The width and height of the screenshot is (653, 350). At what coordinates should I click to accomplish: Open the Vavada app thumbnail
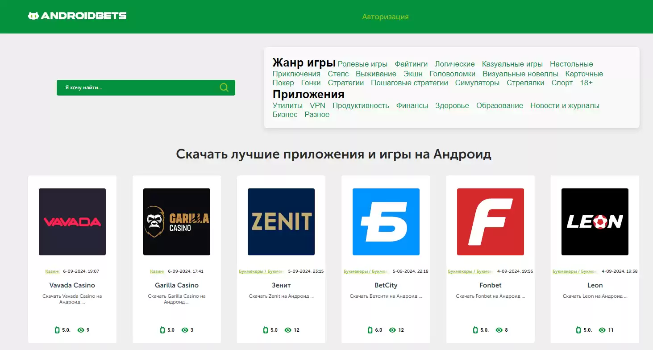[x=72, y=222]
